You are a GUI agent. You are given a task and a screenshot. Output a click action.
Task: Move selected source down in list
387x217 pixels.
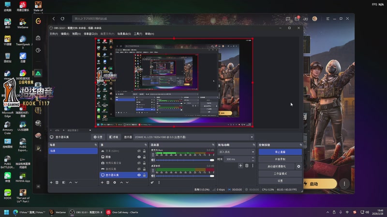click(x=127, y=183)
